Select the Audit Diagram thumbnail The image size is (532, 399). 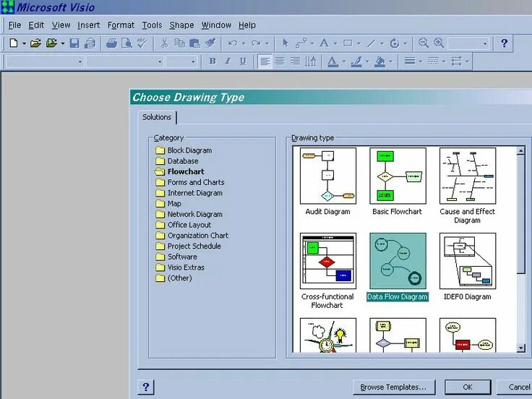pos(328,176)
